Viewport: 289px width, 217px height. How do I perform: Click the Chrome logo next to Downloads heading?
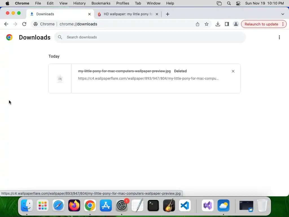9,37
